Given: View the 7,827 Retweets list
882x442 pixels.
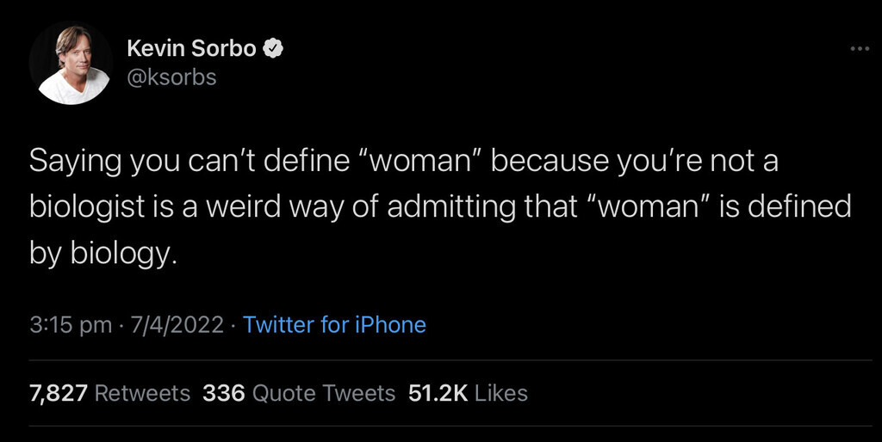Looking at the screenshot, I should (109, 393).
